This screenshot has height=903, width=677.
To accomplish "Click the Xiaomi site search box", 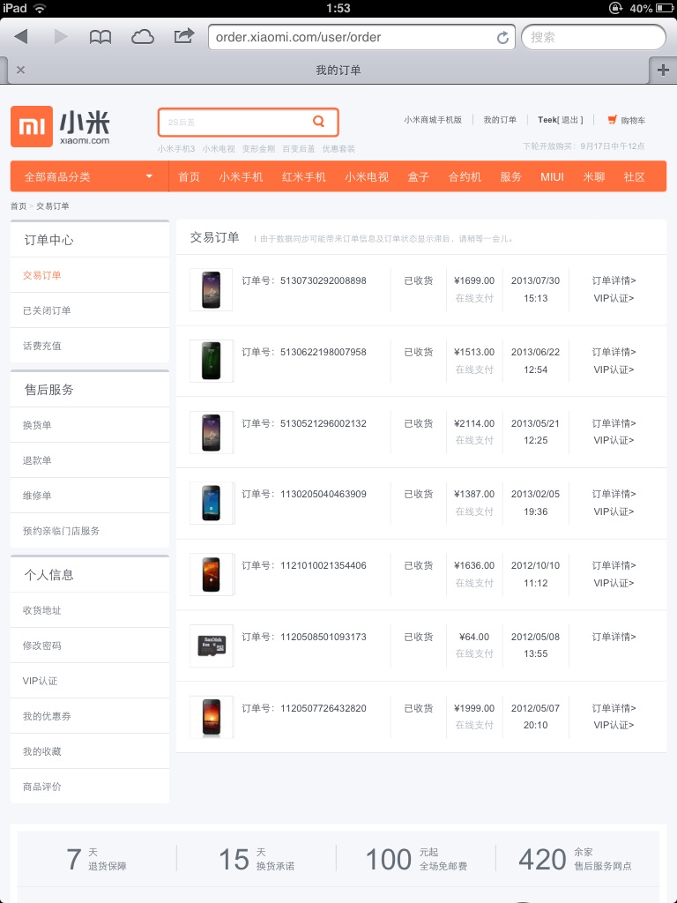I will [x=248, y=122].
